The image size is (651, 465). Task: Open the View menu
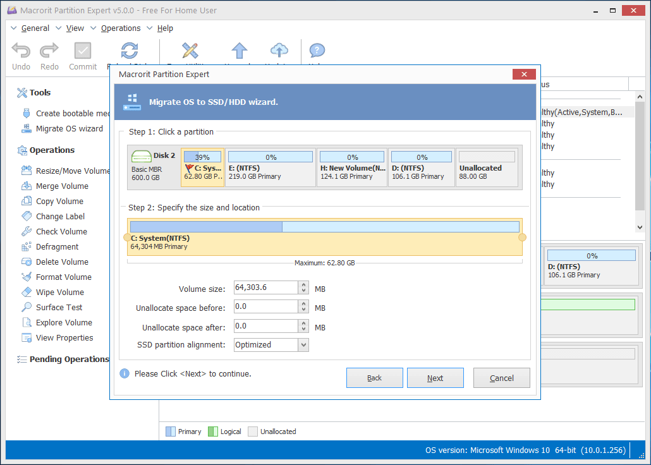point(75,28)
